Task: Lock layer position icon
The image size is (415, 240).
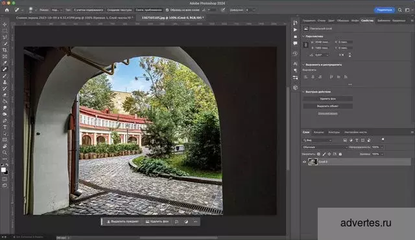Action: tap(329, 154)
